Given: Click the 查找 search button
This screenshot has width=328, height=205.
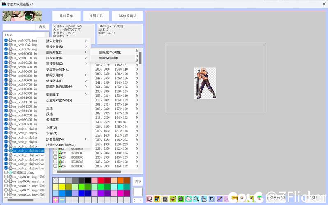Looking at the screenshot, I should (42, 27).
